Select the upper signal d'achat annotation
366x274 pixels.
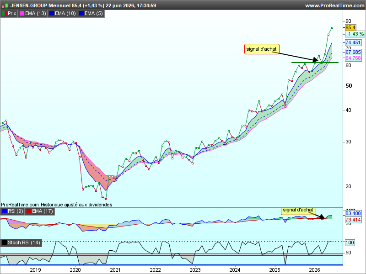pyautogui.click(x=261, y=49)
